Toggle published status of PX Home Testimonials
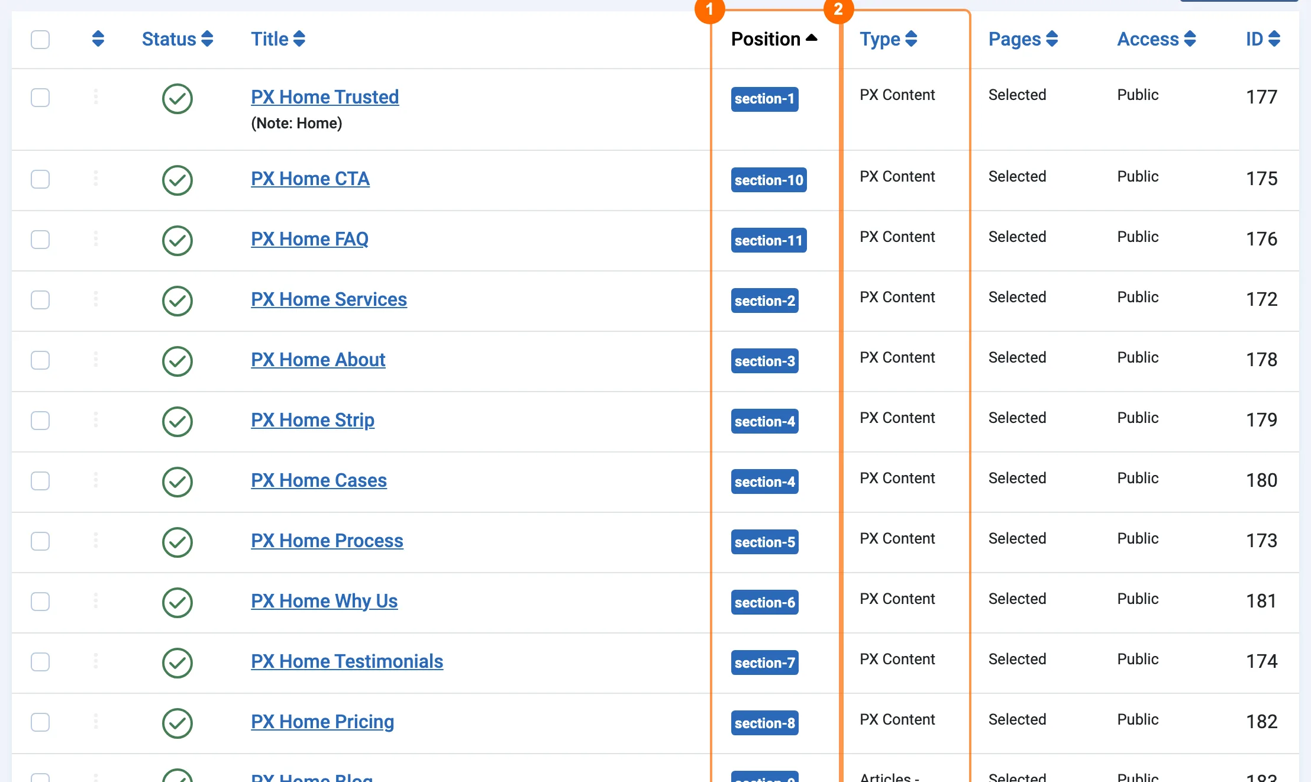 pos(177,663)
